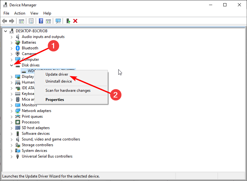Choose Update driver from context menu
The height and width of the screenshot is (181, 247).
click(x=57, y=74)
